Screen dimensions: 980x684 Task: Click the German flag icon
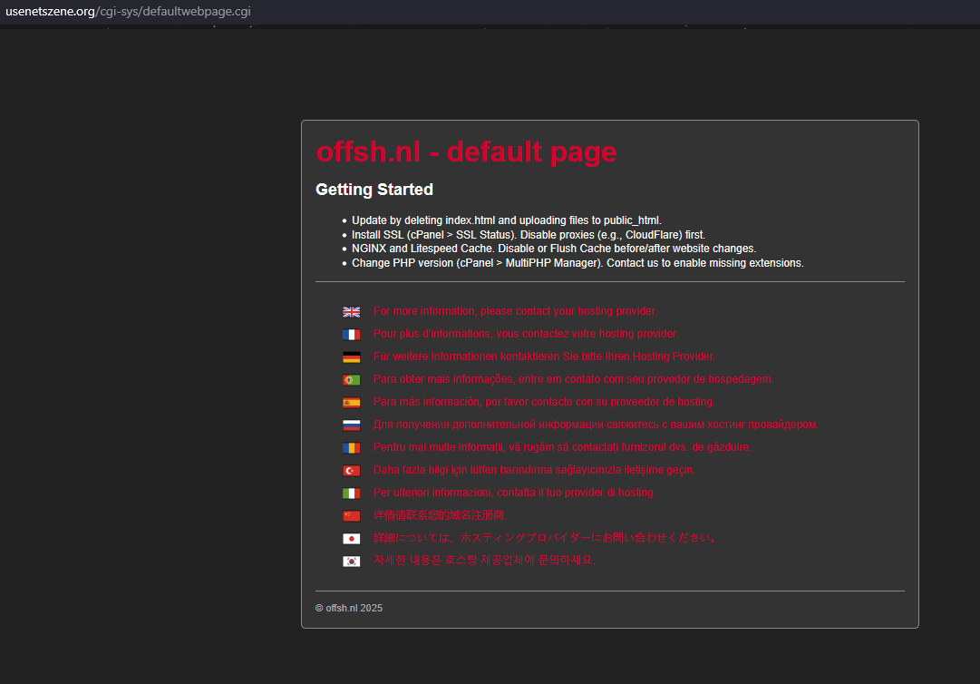coord(352,357)
